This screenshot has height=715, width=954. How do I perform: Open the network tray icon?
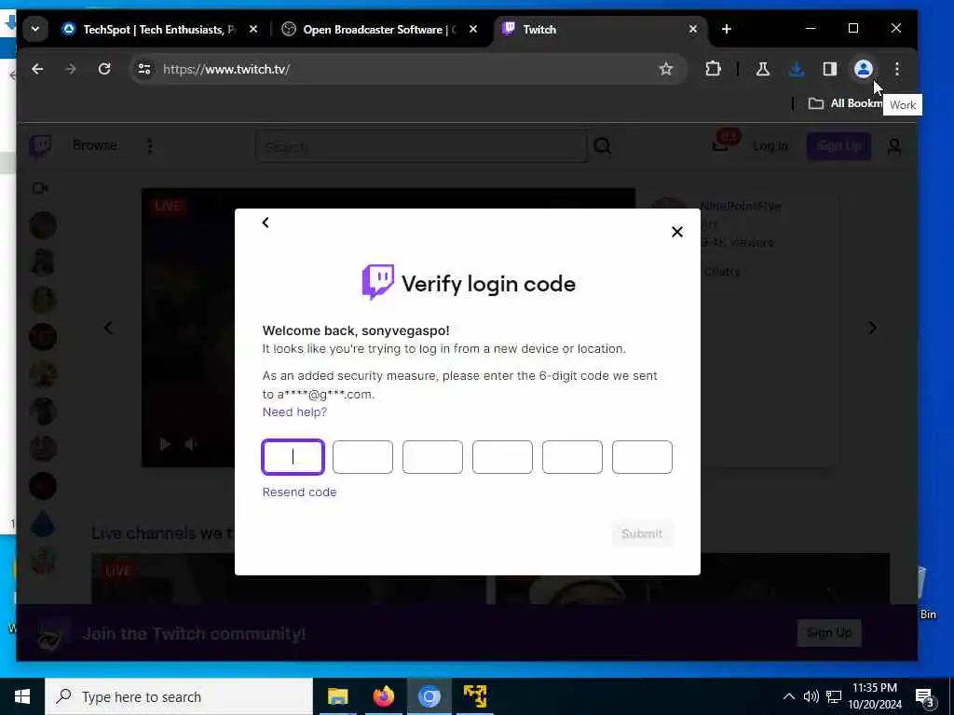[834, 696]
